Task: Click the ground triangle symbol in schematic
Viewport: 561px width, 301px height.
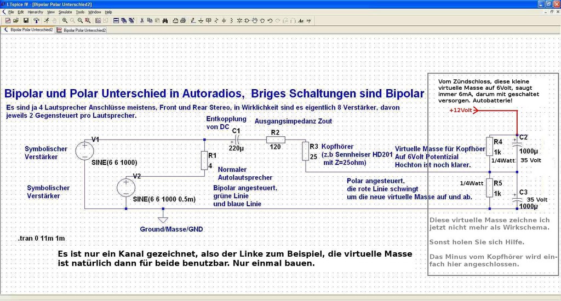Action: coord(163,220)
